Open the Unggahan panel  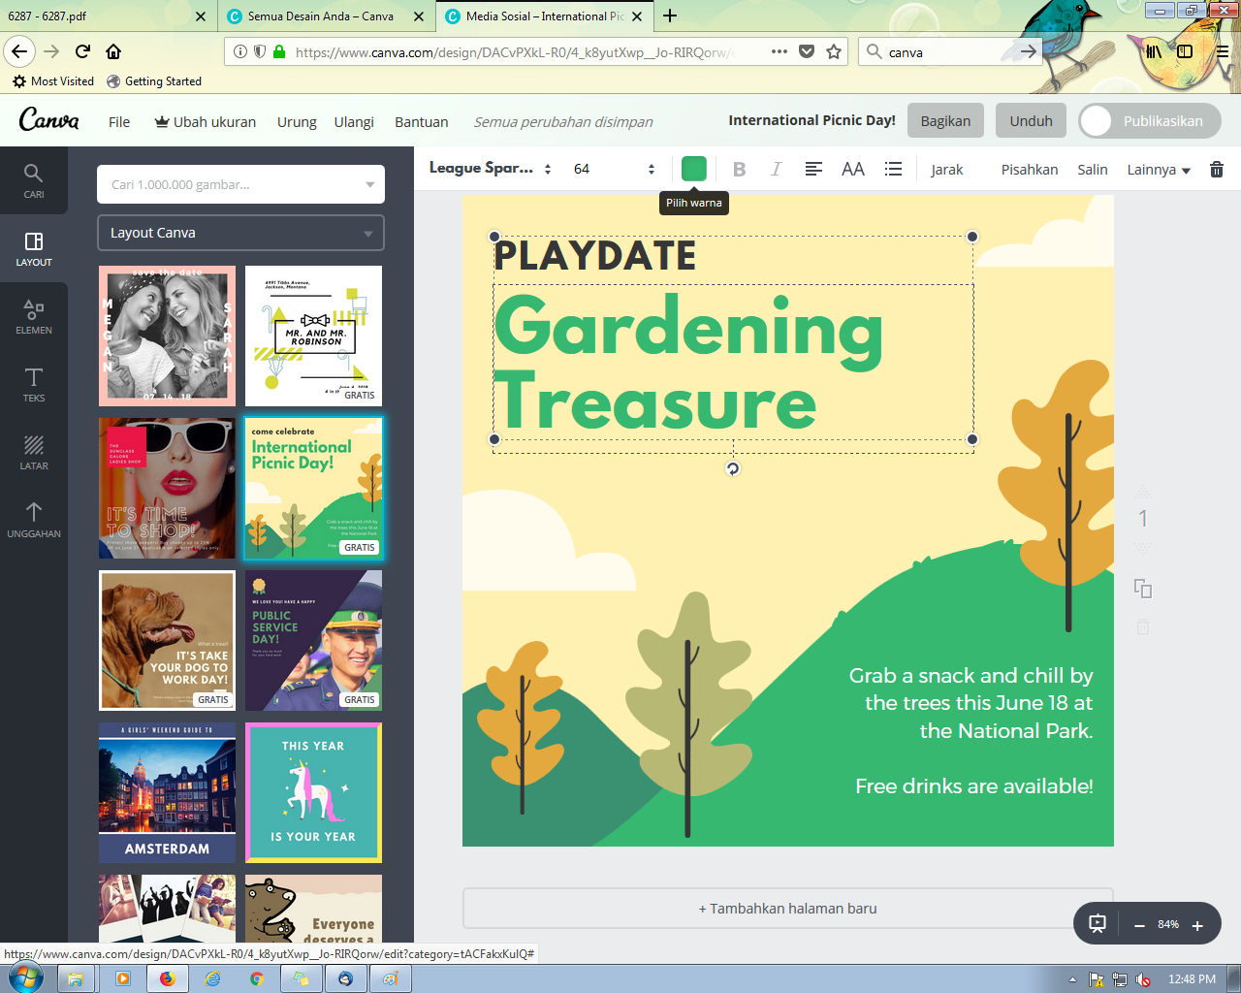pyautogui.click(x=34, y=516)
